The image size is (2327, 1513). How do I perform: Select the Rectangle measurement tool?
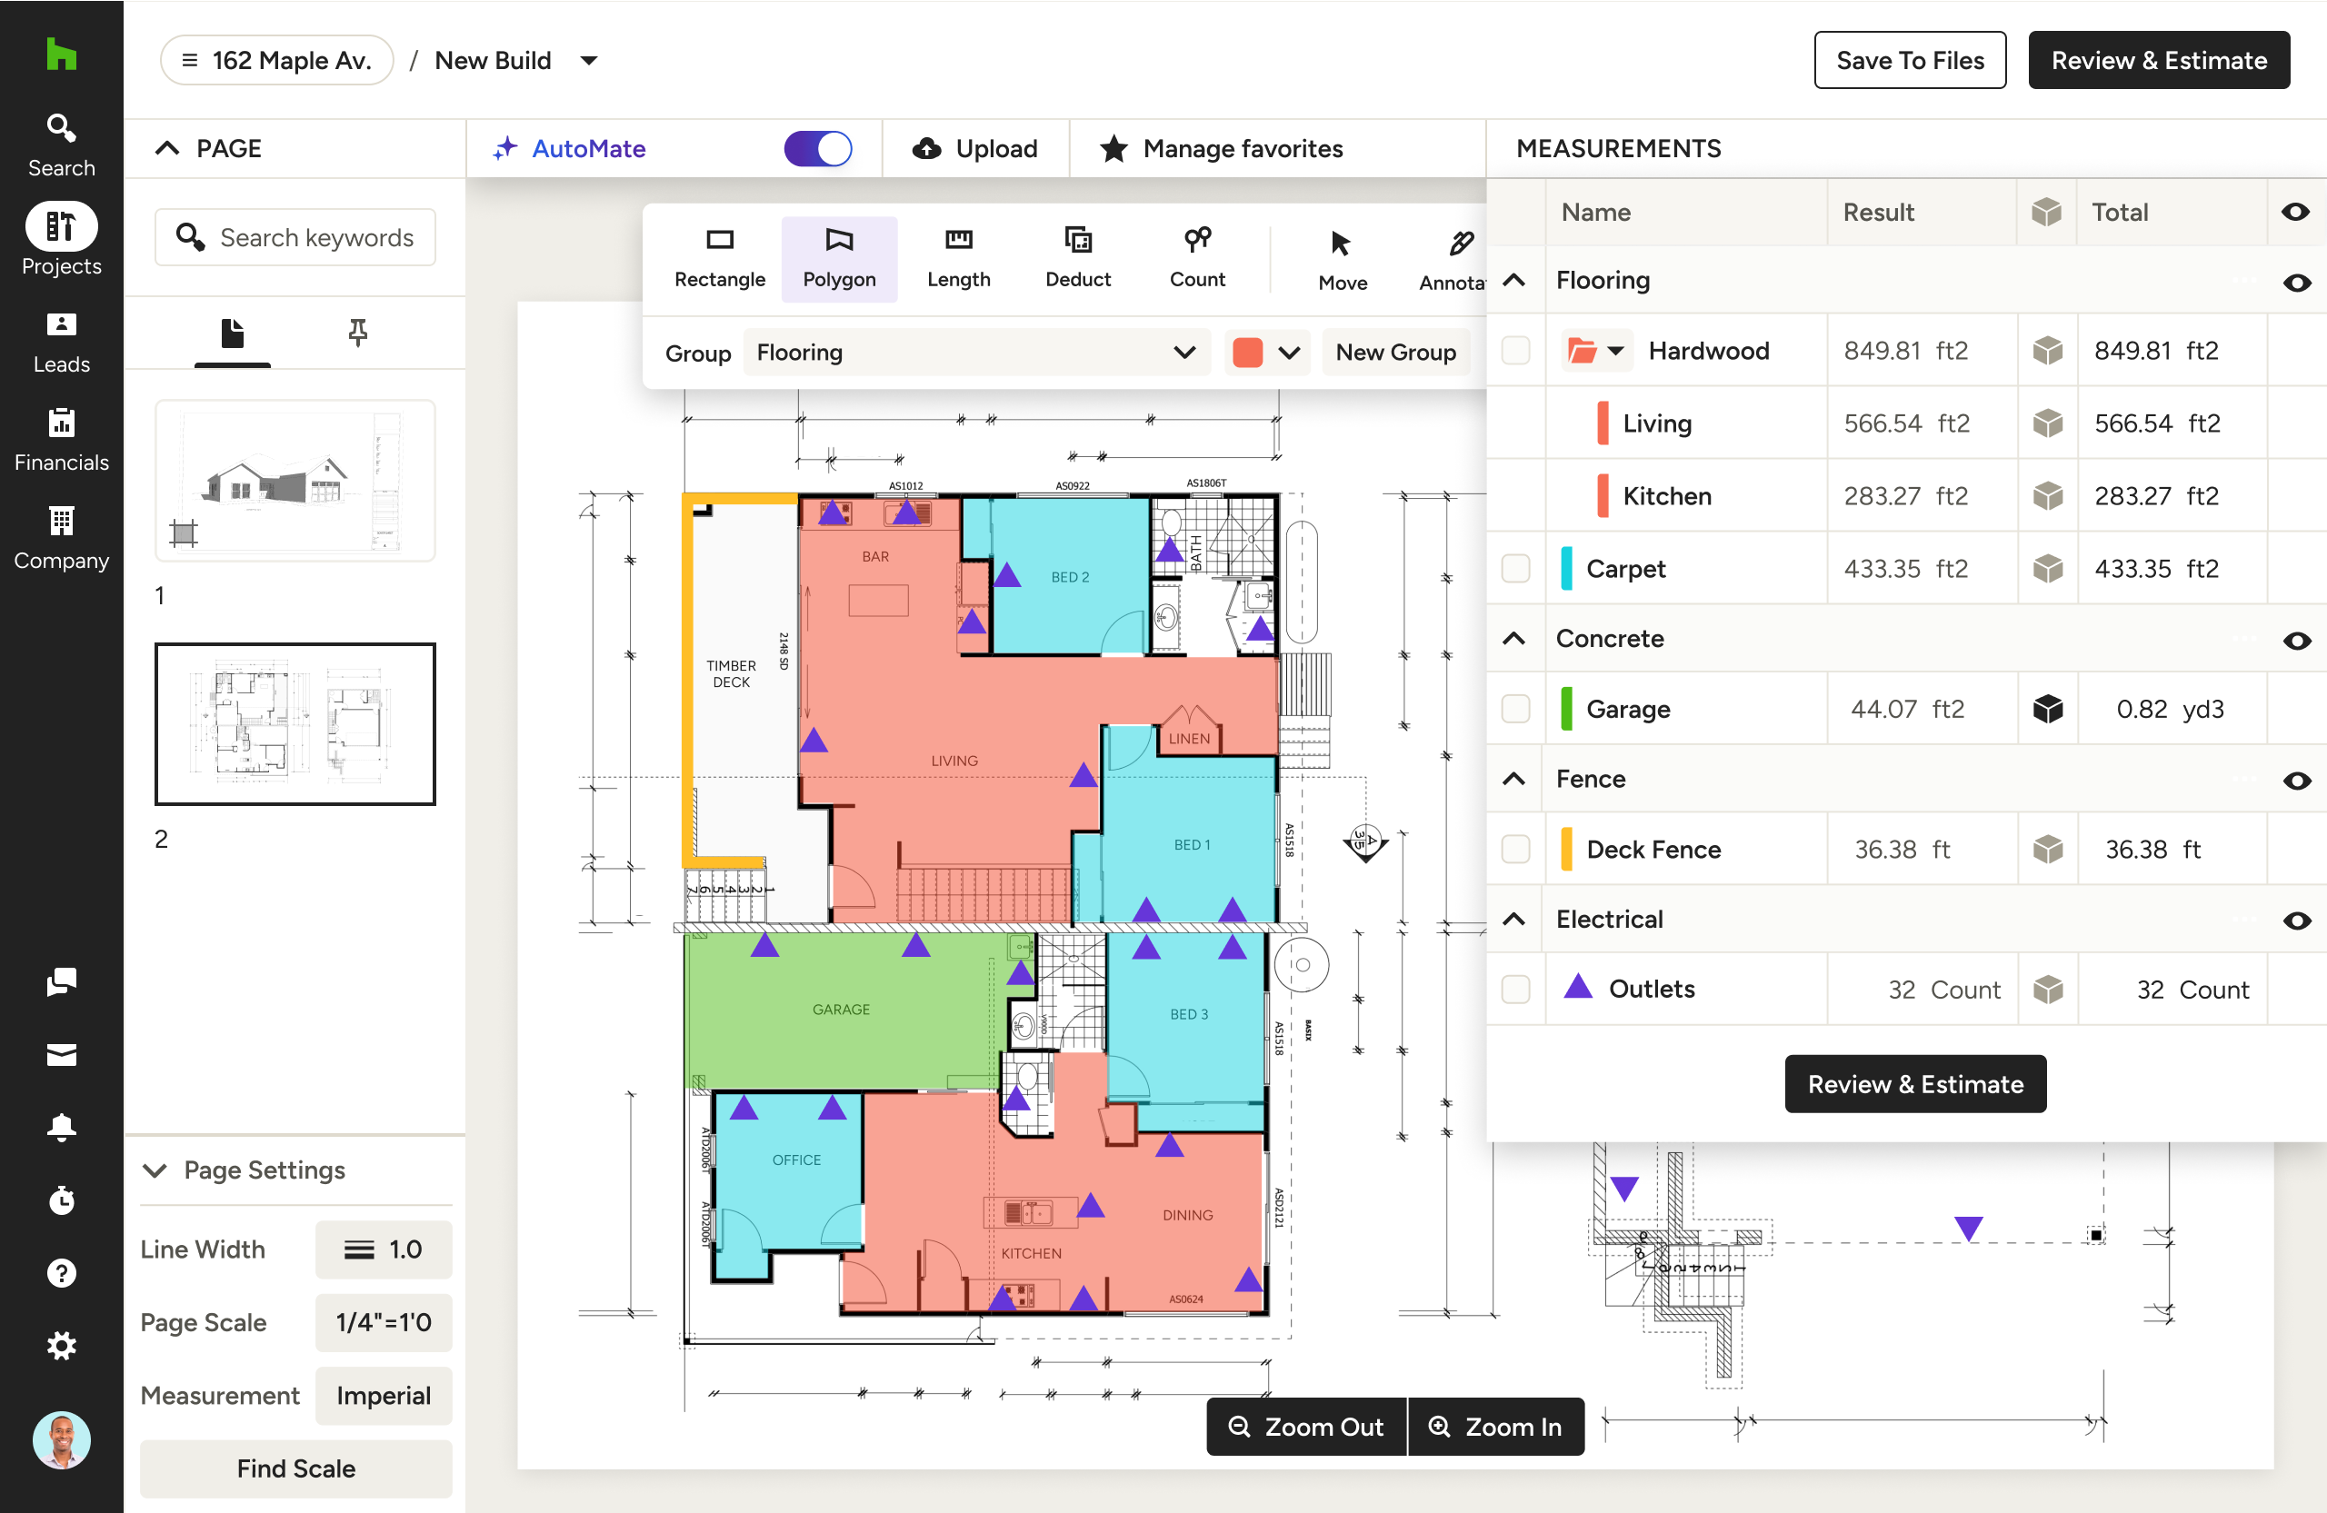pyautogui.click(x=720, y=258)
